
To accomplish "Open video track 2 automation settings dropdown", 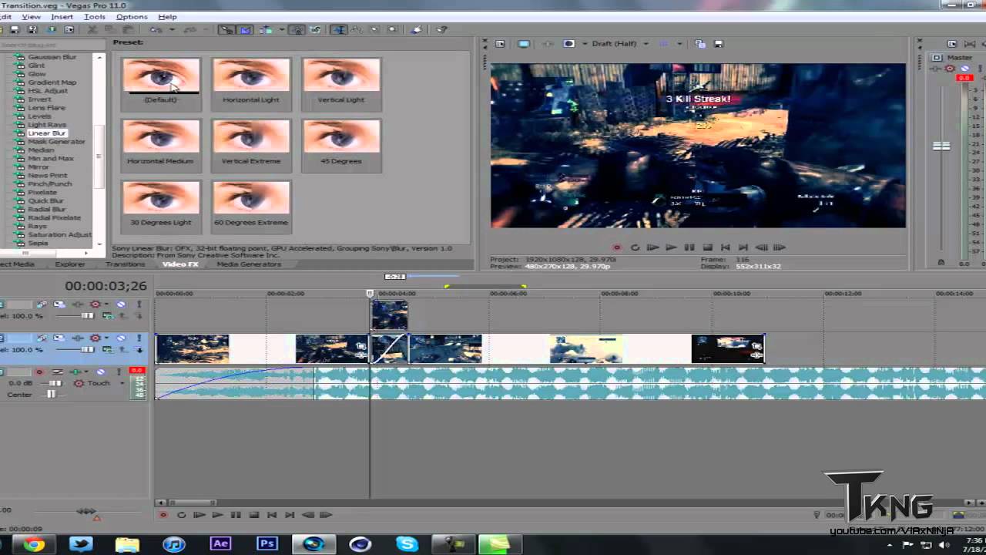I will pos(106,338).
